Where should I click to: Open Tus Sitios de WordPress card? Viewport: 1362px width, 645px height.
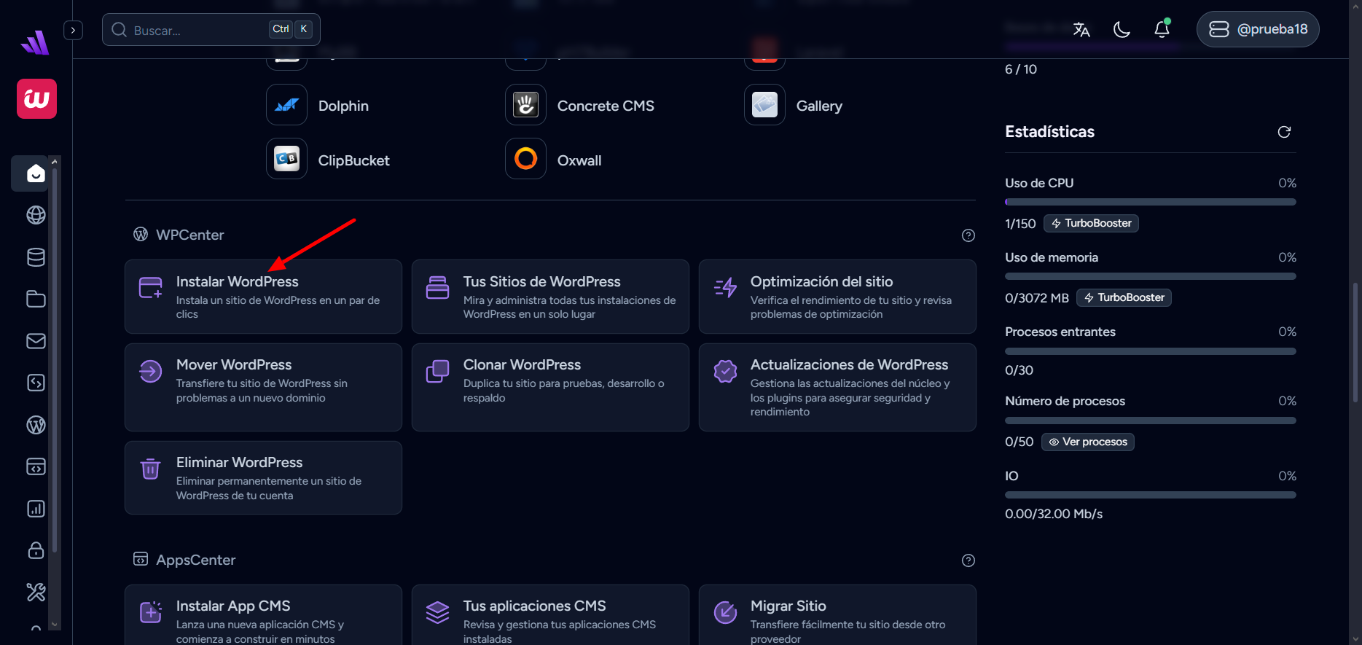click(x=550, y=297)
